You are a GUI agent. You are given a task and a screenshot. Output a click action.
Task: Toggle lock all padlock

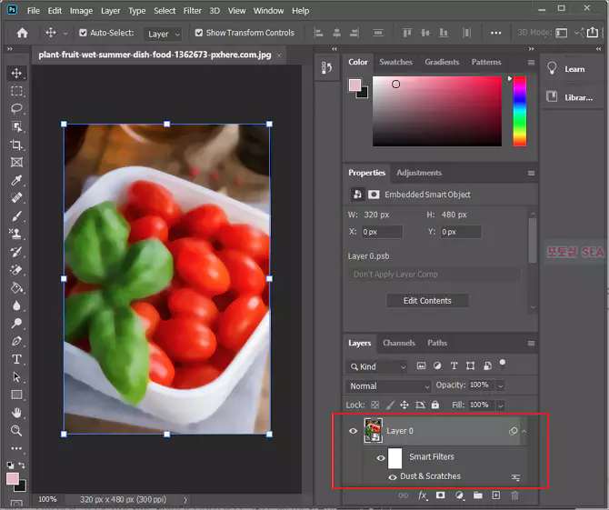[x=435, y=405]
